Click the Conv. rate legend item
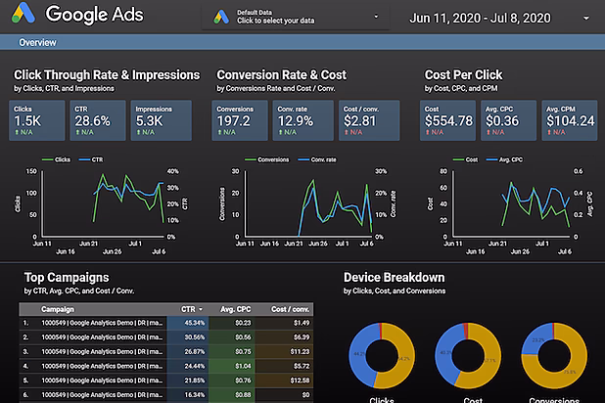The height and width of the screenshot is (403, 605). [x=317, y=159]
